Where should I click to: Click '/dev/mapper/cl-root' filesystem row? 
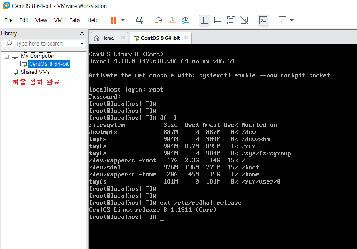[167, 160]
